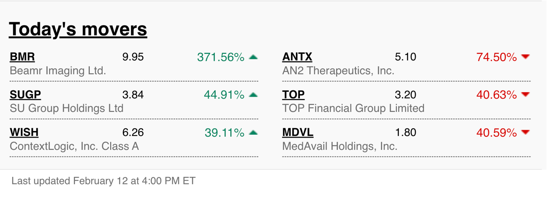Click green up arrow beside 44.91%
This screenshot has height=202, width=547.
coord(253,95)
